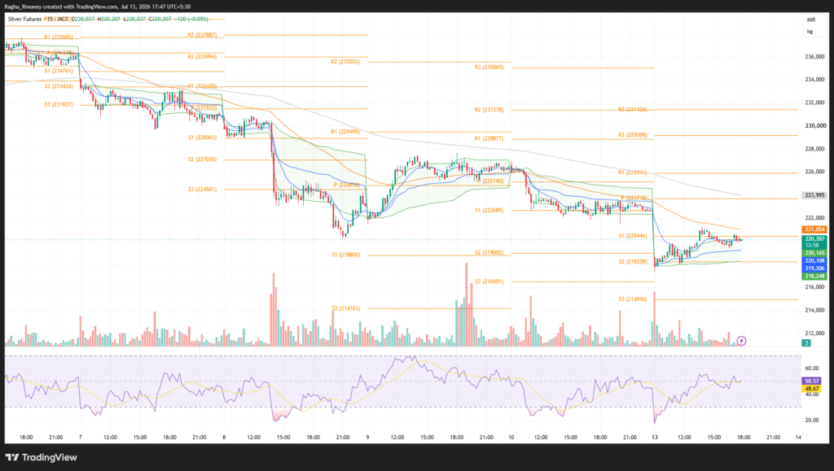Screen dimensions: 834x471
Task: Select the gray 223,995 price tag
Action: pos(814,195)
